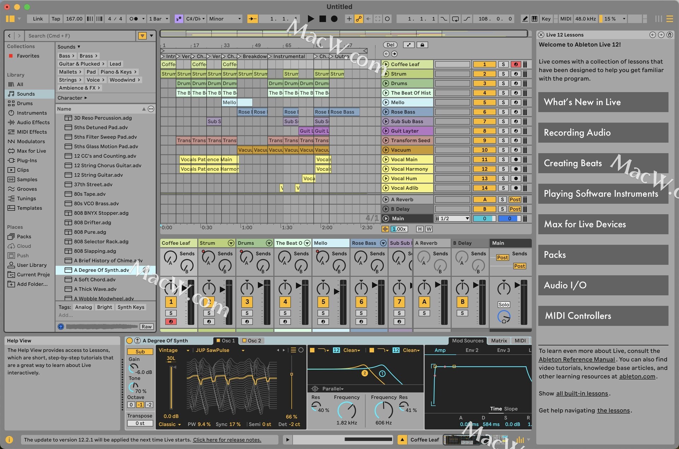
Task: Open browser filter view icon
Action: pyautogui.click(x=142, y=36)
